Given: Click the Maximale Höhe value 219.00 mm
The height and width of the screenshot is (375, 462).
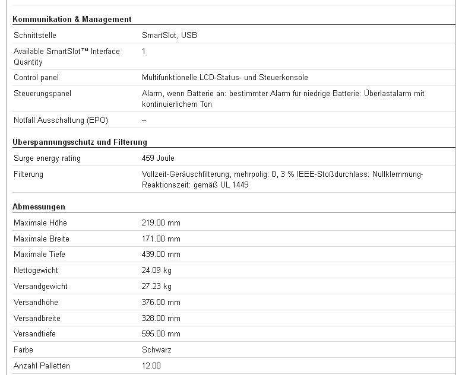Looking at the screenshot, I should (x=161, y=223).
